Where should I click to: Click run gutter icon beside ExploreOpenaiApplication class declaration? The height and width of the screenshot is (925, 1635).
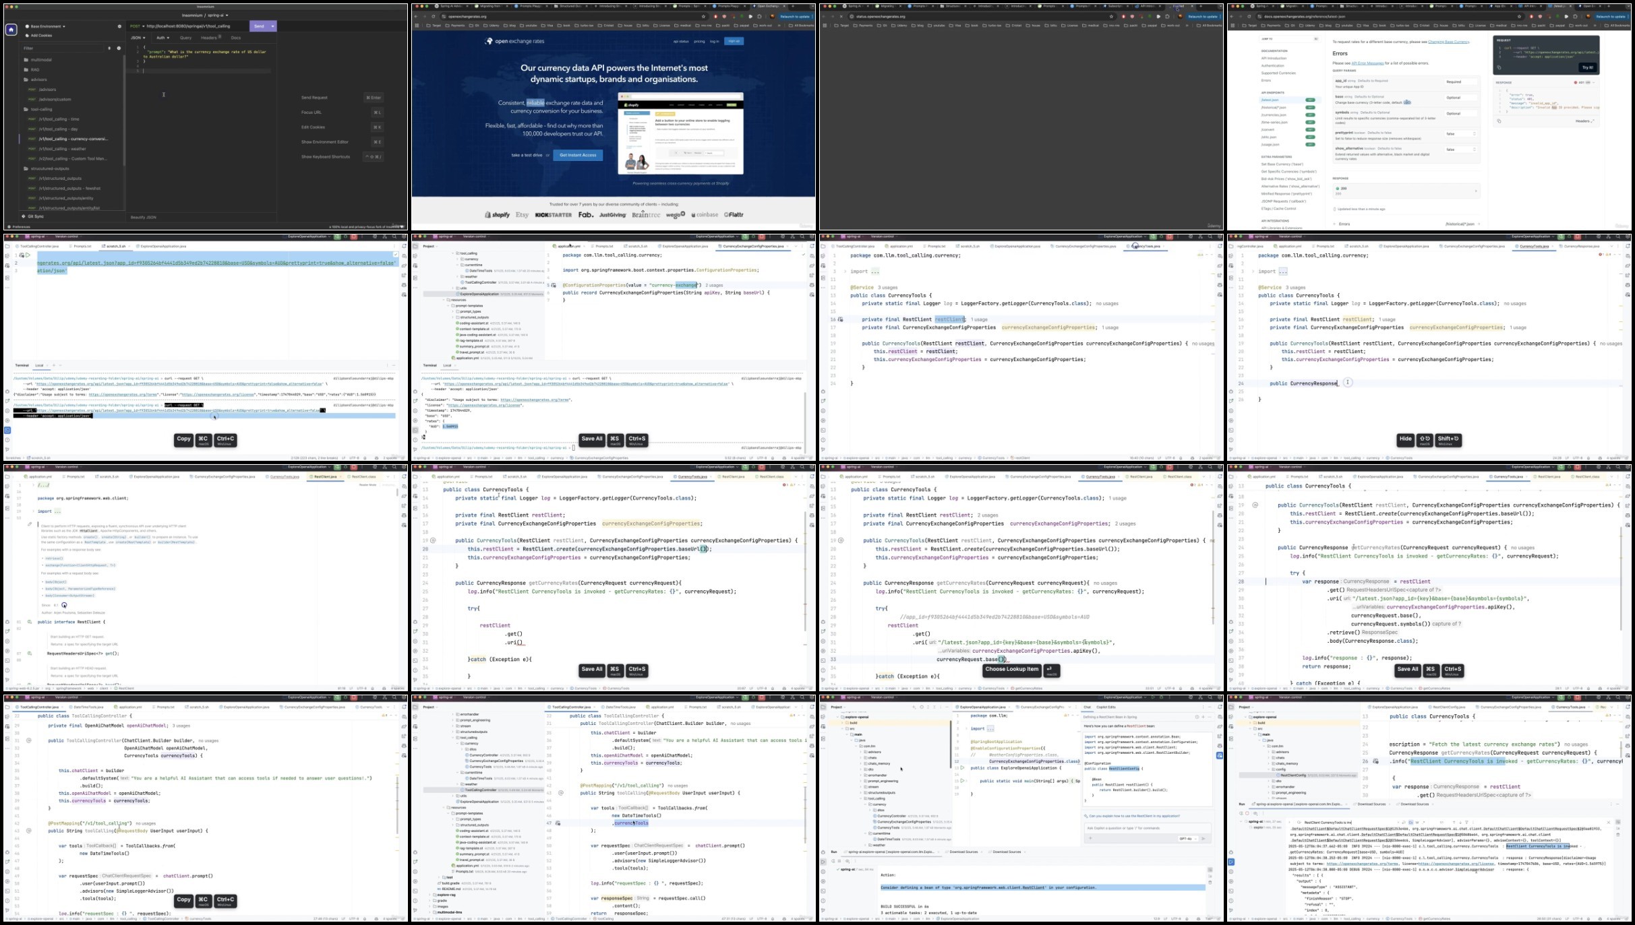click(x=963, y=768)
